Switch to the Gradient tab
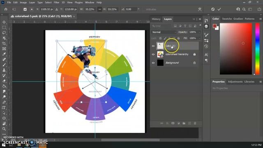Image resolution: width=263 pixels, height=148 pixels. (x=238, y=19)
